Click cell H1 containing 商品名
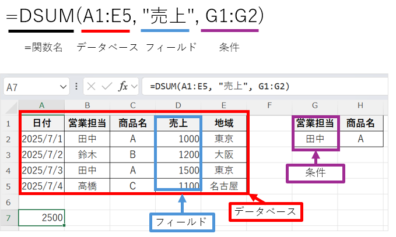Screen dimensions: 396x237 pyautogui.click(x=360, y=123)
